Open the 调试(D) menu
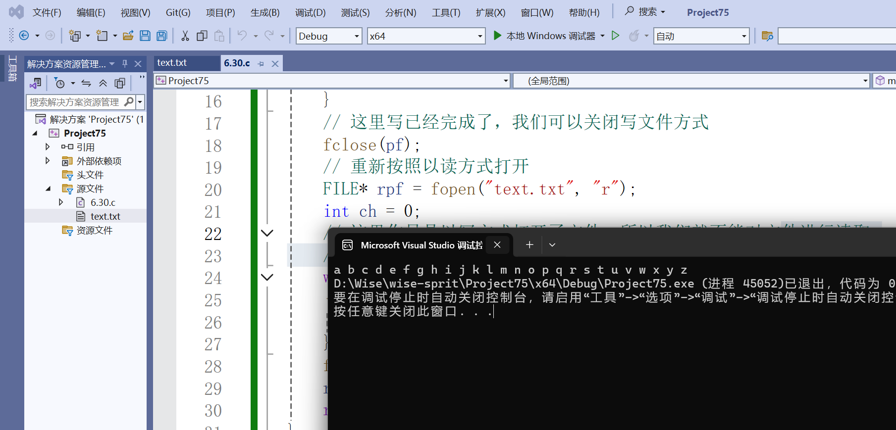 click(x=311, y=12)
